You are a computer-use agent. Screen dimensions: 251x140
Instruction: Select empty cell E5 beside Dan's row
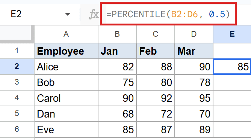[232, 114]
